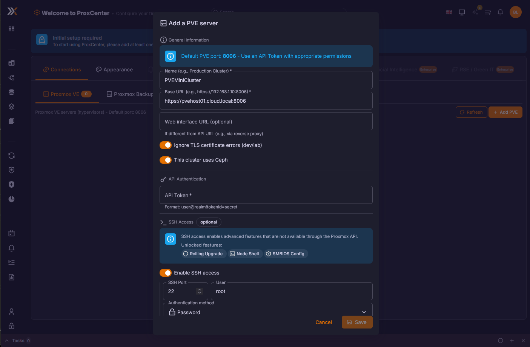Screen dimensions: 530x347
Task: Click Cancel in the dialog
Action: [324, 322]
